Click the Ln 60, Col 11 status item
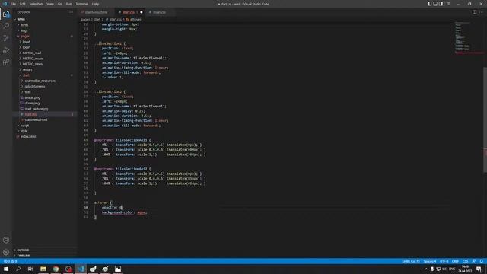The image size is (487, 274). pos(411,261)
